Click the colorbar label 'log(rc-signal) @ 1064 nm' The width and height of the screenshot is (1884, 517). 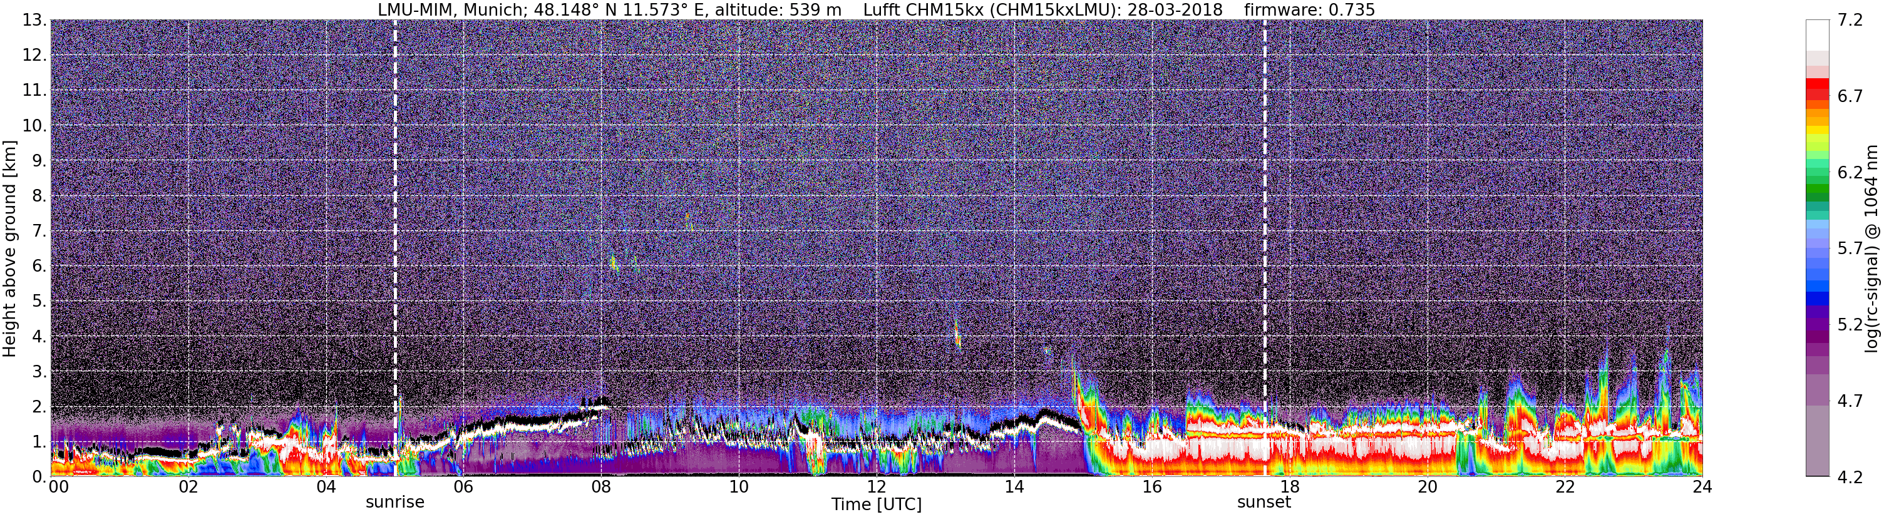point(1871,248)
